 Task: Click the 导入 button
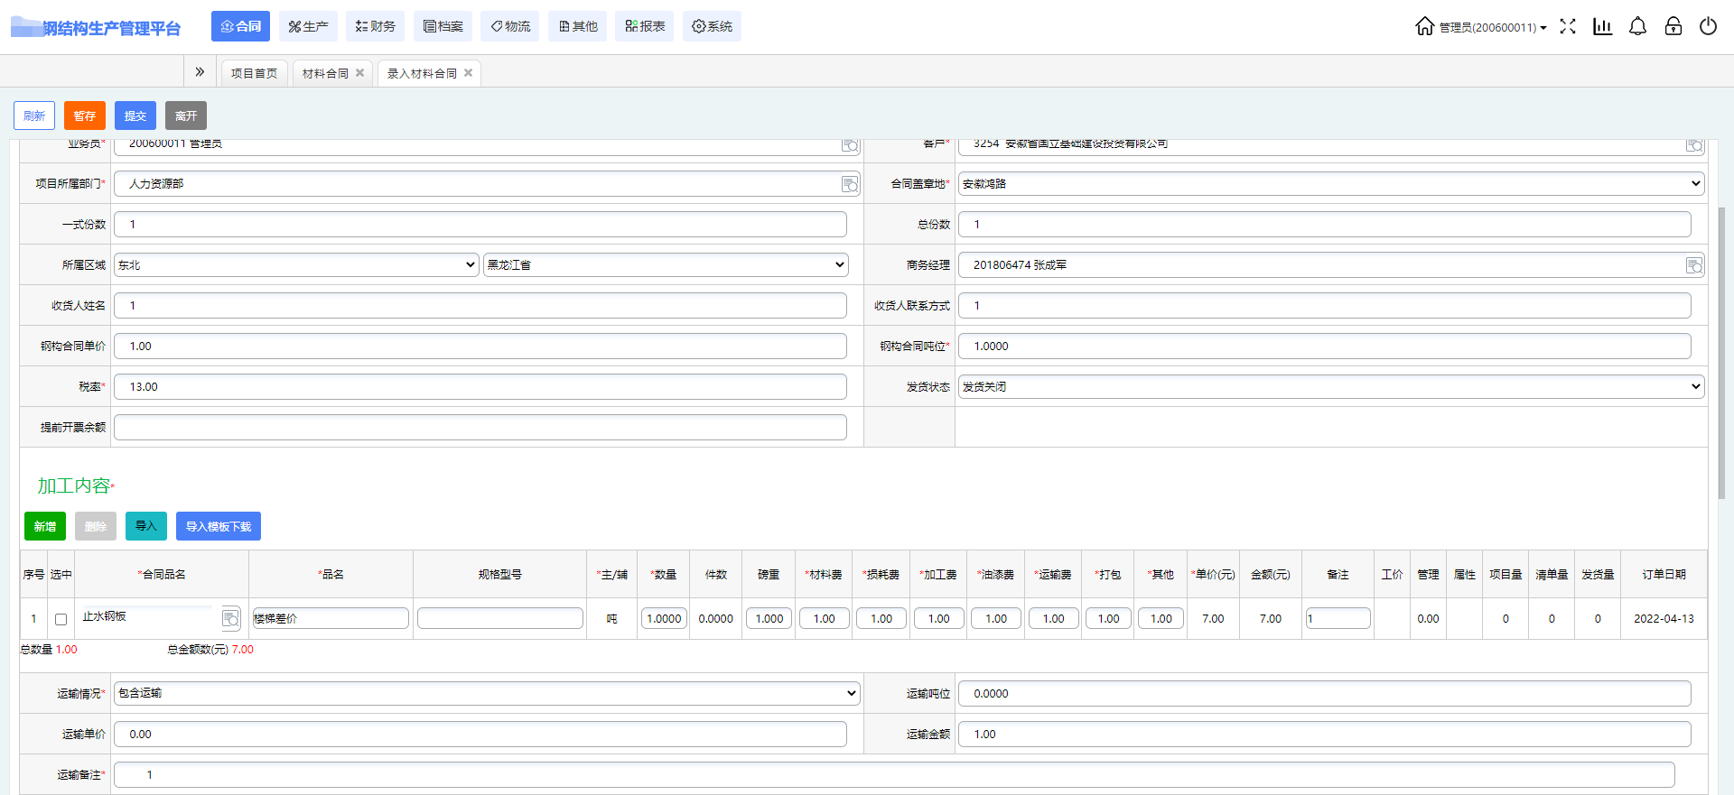[146, 526]
